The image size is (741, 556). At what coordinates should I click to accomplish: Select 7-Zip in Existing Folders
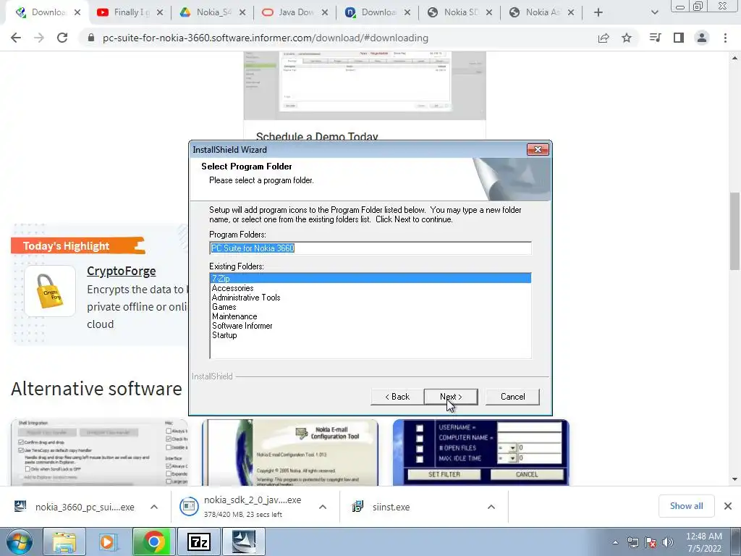click(x=370, y=279)
